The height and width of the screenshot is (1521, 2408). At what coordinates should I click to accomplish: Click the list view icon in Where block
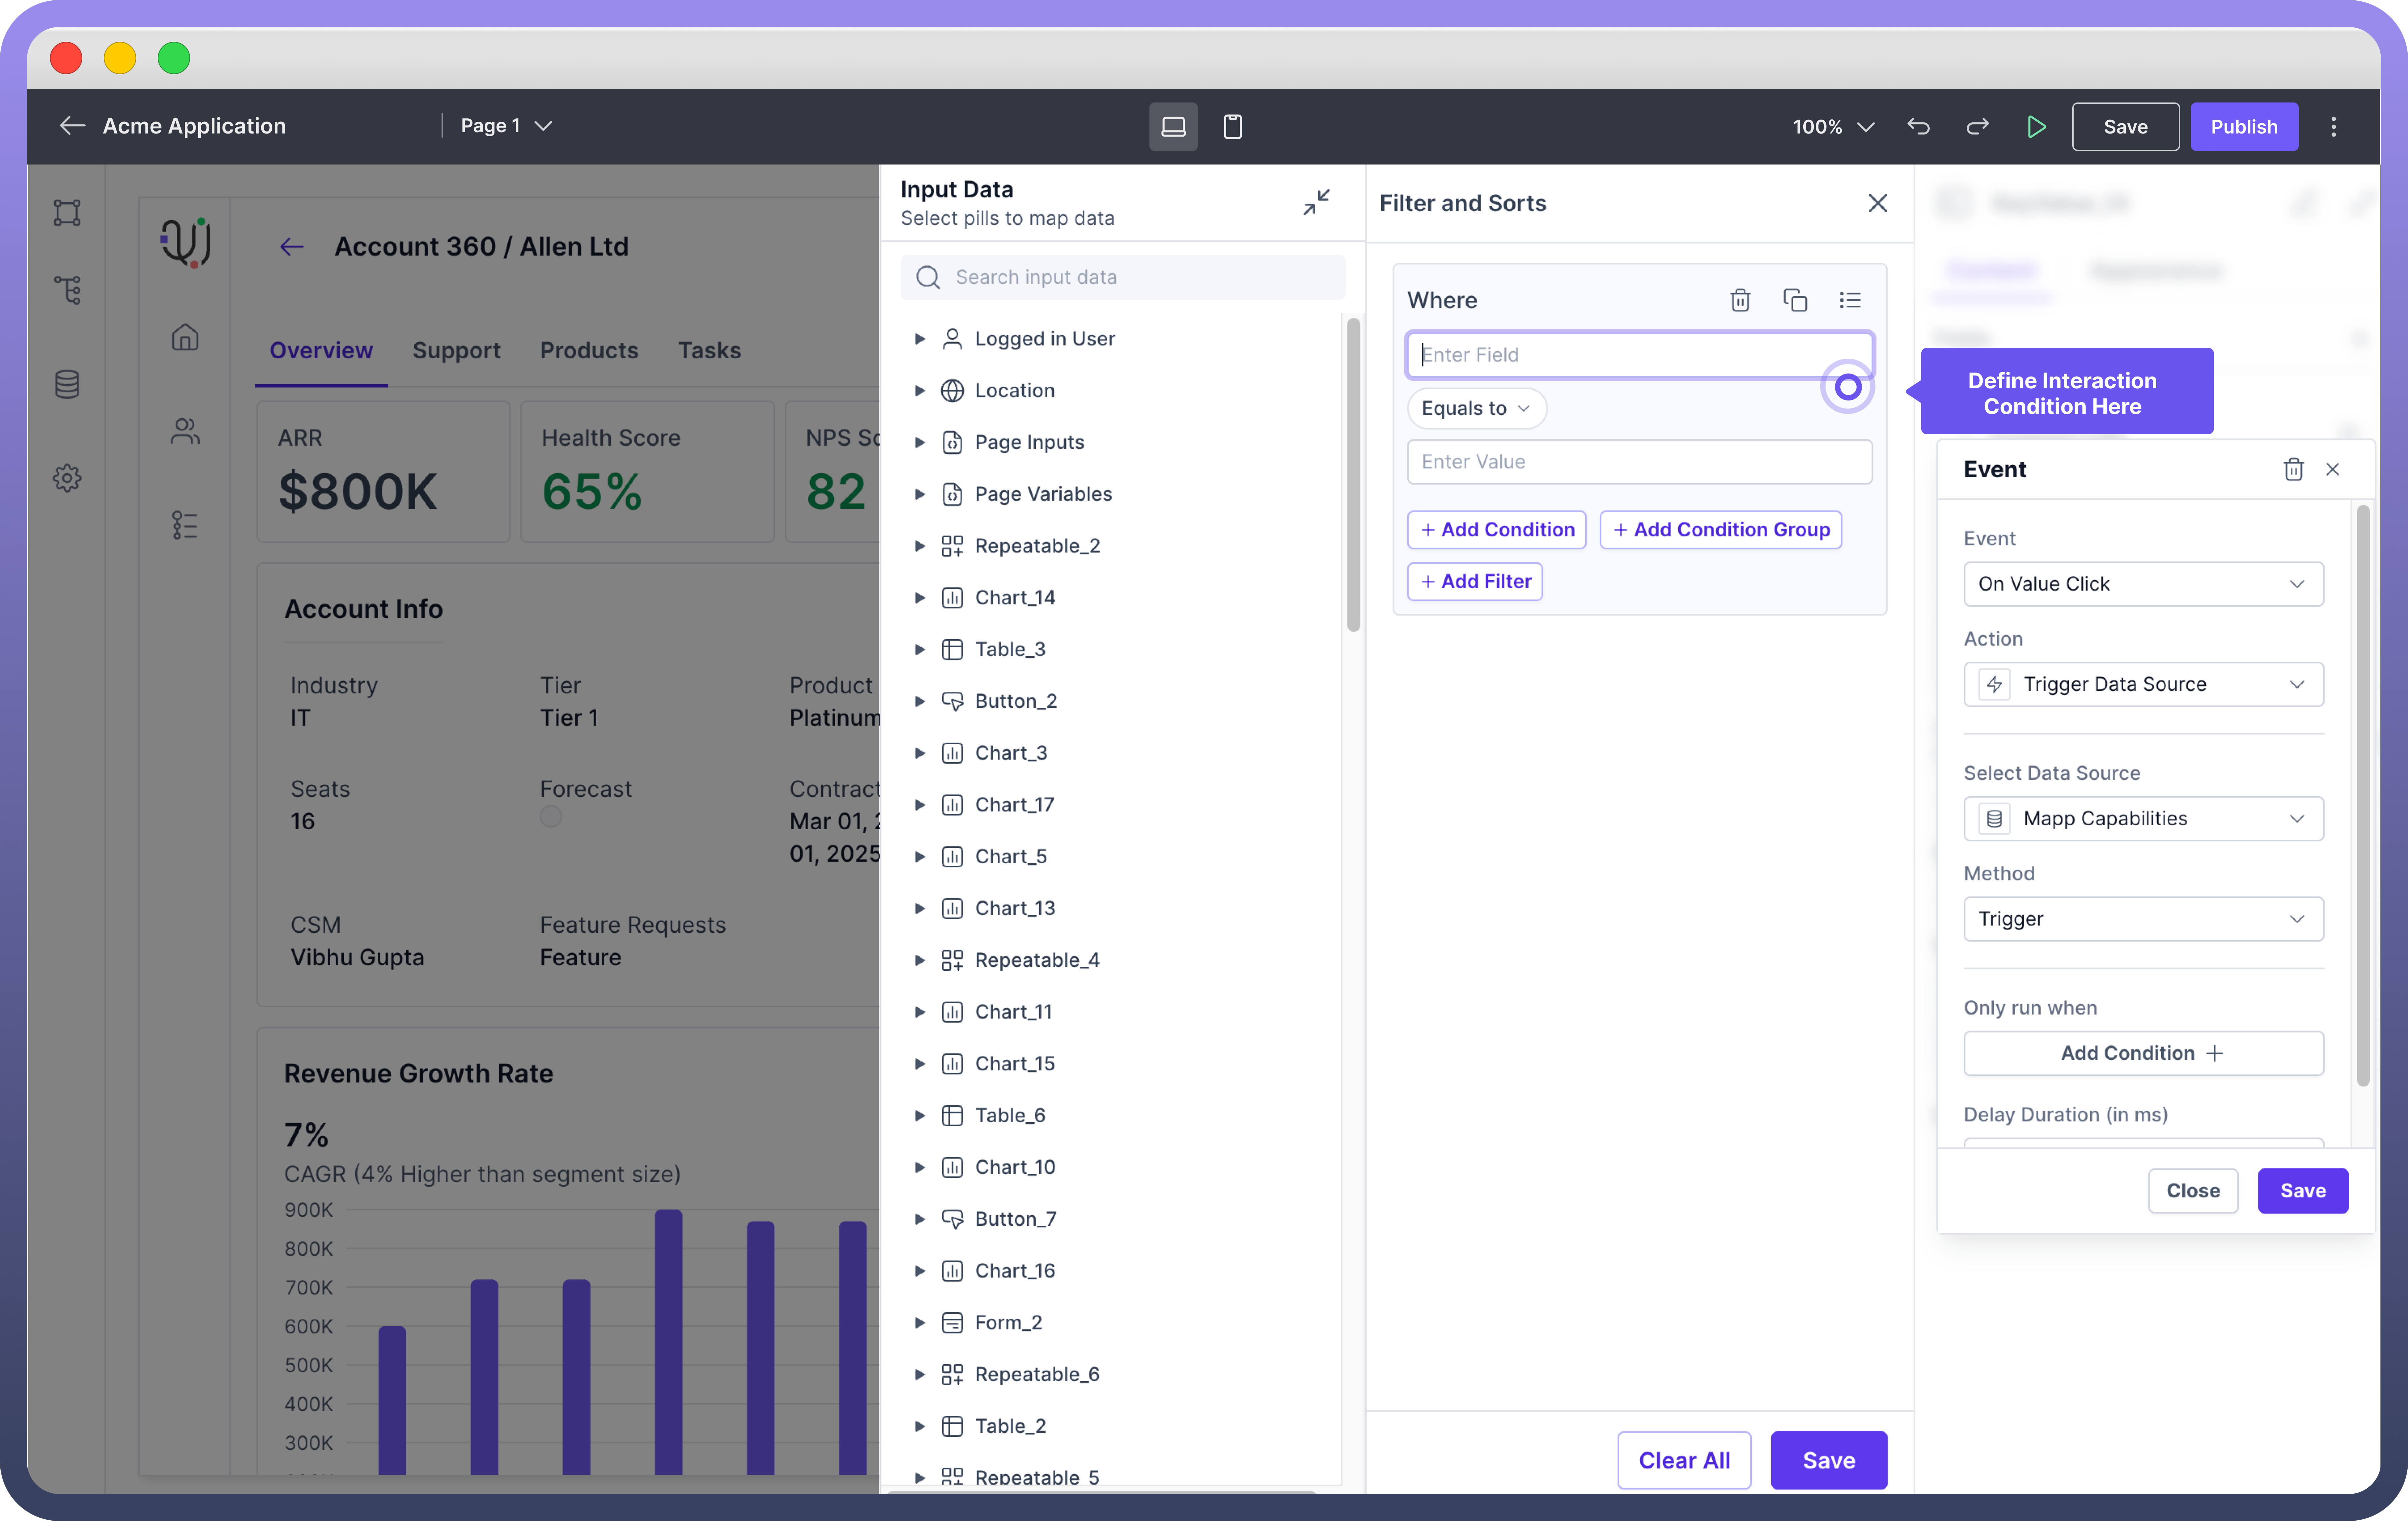(1850, 300)
